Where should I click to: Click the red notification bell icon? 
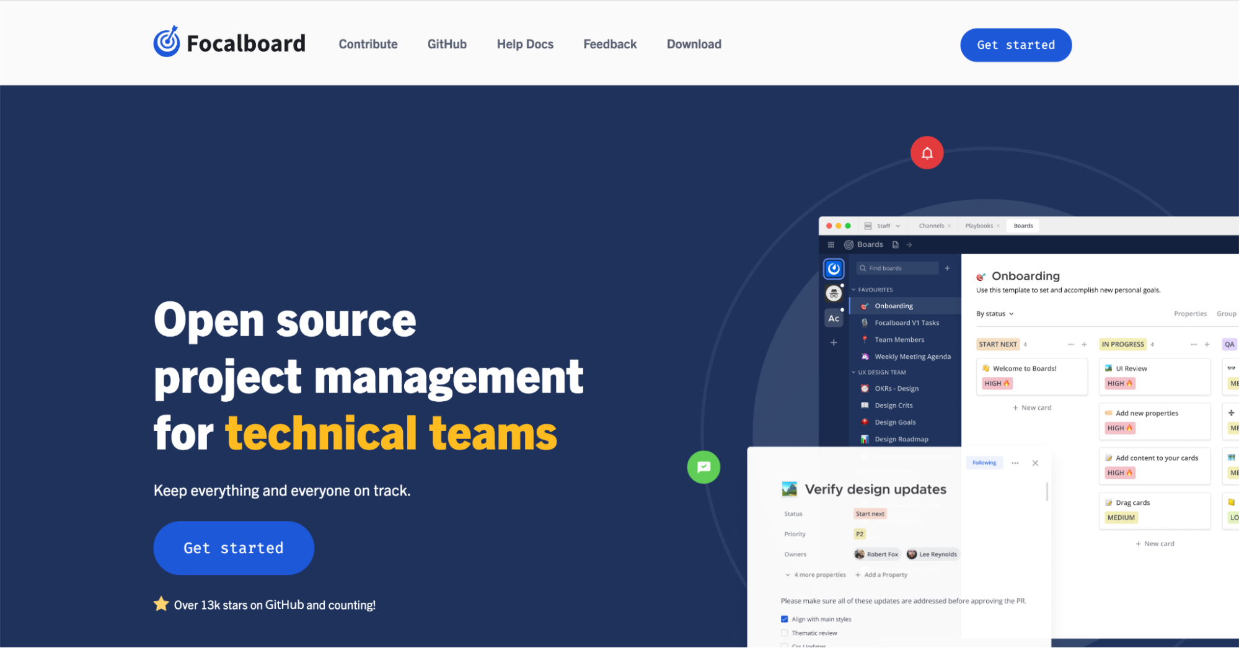(x=927, y=152)
